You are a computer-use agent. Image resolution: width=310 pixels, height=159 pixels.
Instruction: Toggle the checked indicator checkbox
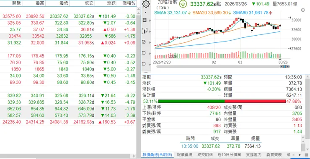[x=144, y=42]
